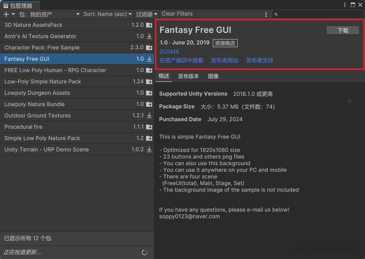Viewport: 365px width, 259px height.
Task: Click Clear Filters button
Action: 177,14
